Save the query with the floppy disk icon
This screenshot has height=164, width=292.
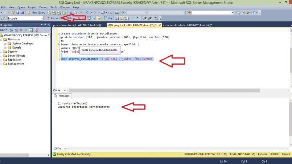(17, 13)
